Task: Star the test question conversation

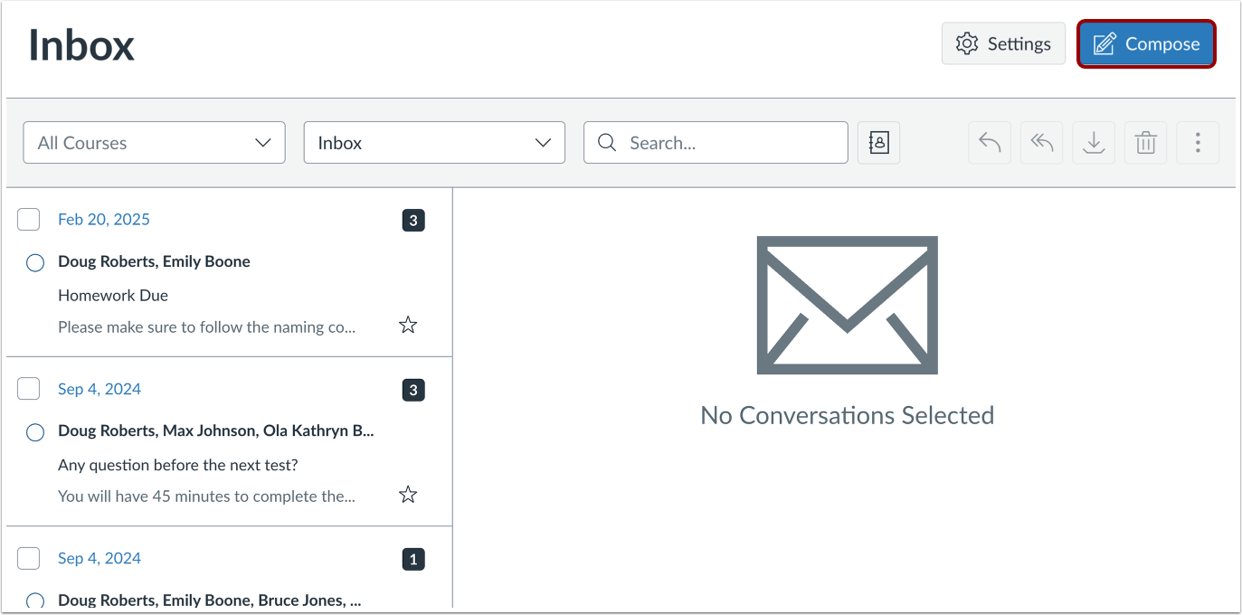Action: [407, 494]
